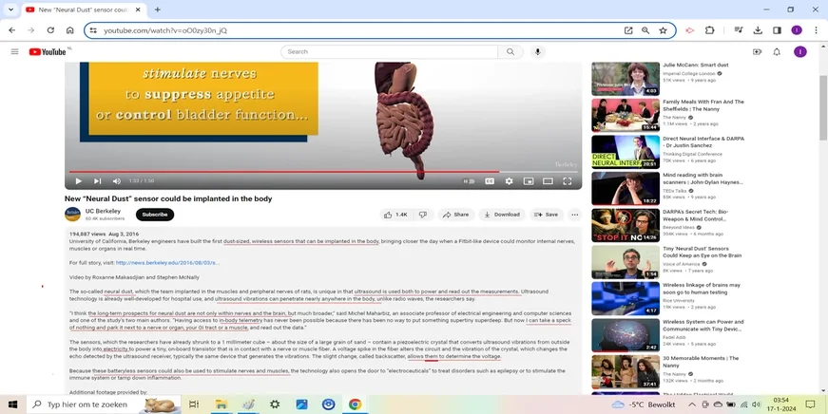The width and height of the screenshot is (828, 414).
Task: Dislike the video with thumbs down
Action: [423, 215]
